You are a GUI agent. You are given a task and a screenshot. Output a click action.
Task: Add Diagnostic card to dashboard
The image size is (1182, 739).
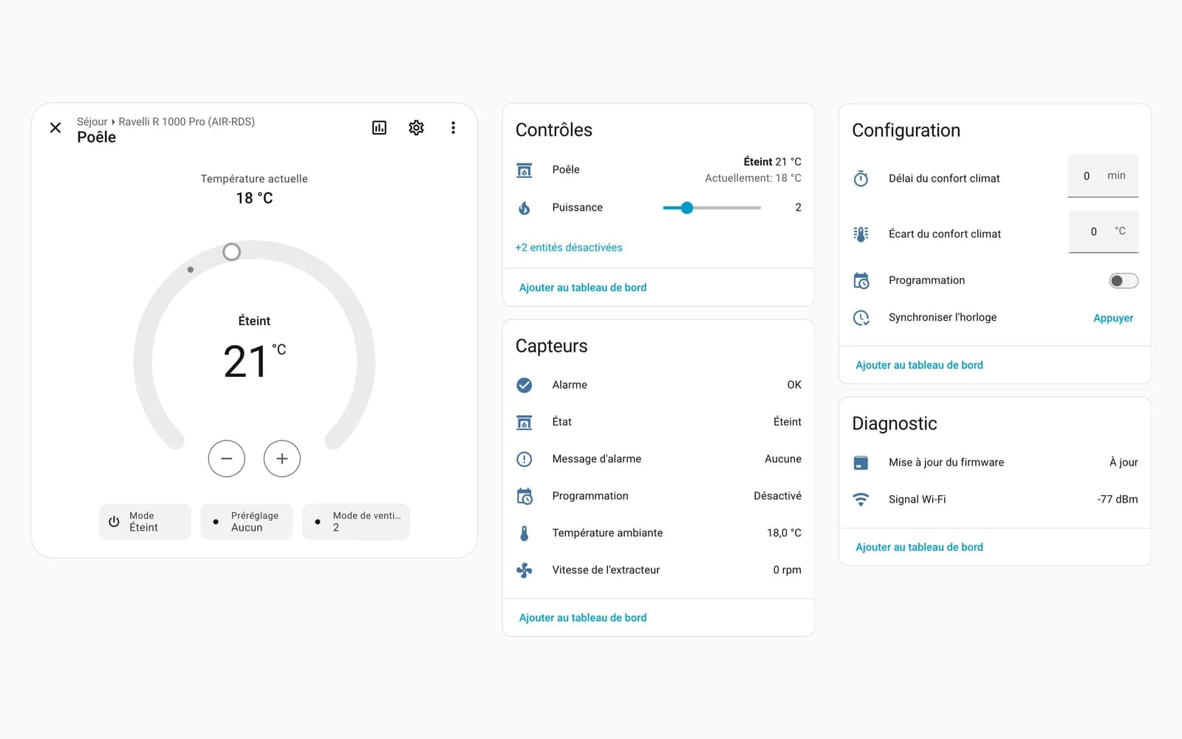pyautogui.click(x=920, y=547)
